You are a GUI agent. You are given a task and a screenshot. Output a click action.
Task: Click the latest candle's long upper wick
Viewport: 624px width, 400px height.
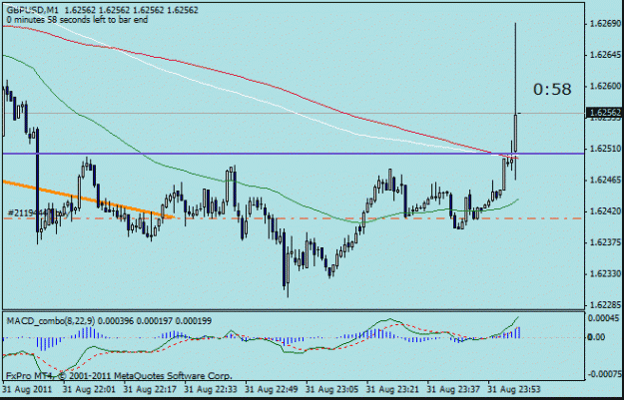pos(516,69)
